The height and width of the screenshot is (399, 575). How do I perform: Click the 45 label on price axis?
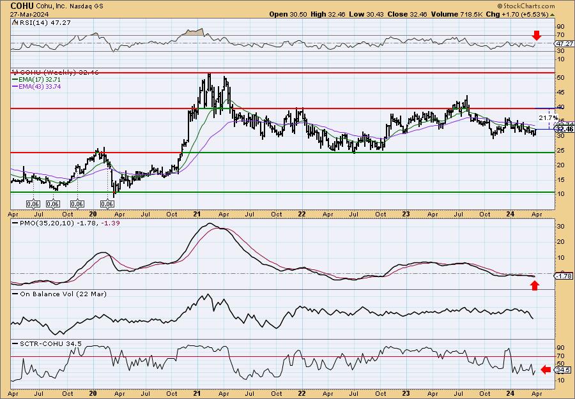pyautogui.click(x=561, y=92)
